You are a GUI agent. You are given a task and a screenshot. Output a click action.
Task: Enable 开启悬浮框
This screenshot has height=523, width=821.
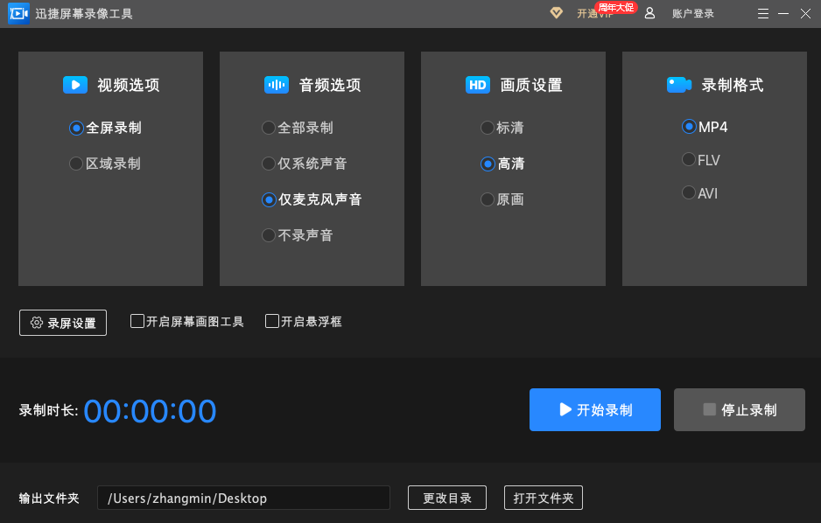pyautogui.click(x=271, y=321)
